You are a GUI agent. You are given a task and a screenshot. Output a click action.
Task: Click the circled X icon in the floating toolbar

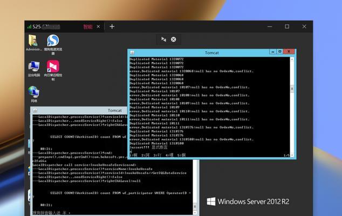click(x=173, y=39)
